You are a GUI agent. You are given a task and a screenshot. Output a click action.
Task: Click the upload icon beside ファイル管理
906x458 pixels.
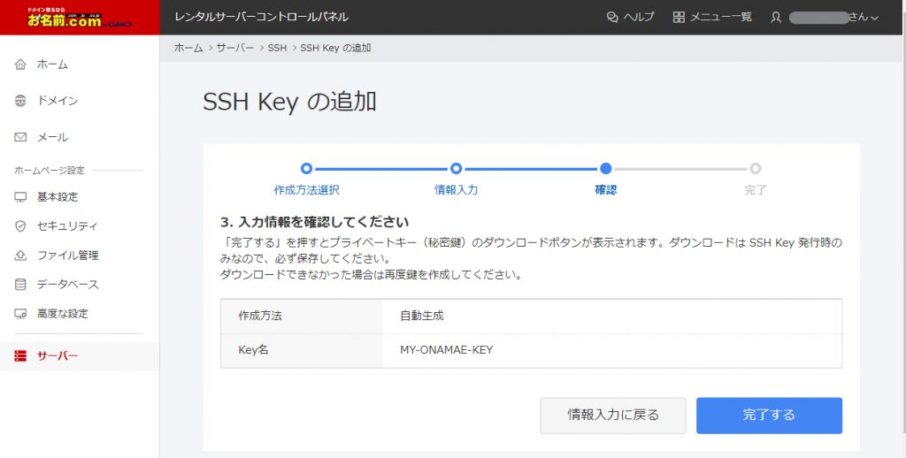pyautogui.click(x=21, y=256)
